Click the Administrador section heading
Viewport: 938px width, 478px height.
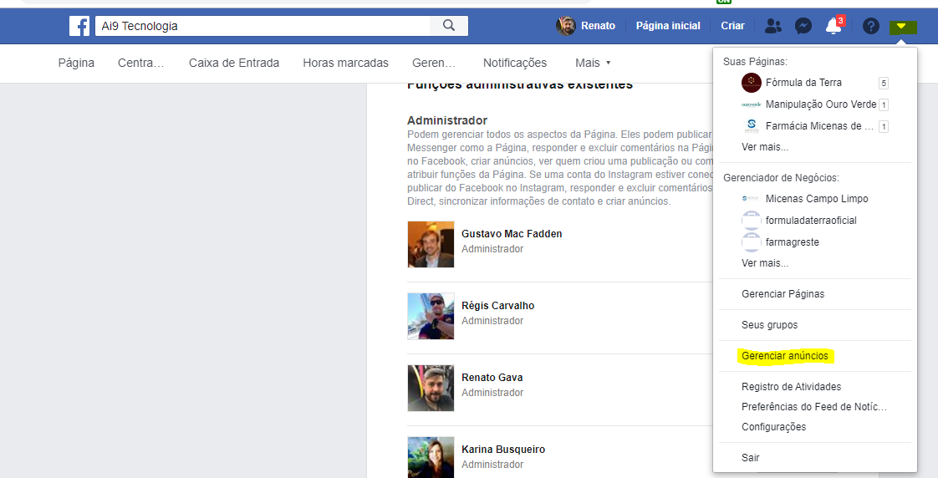[x=447, y=120]
